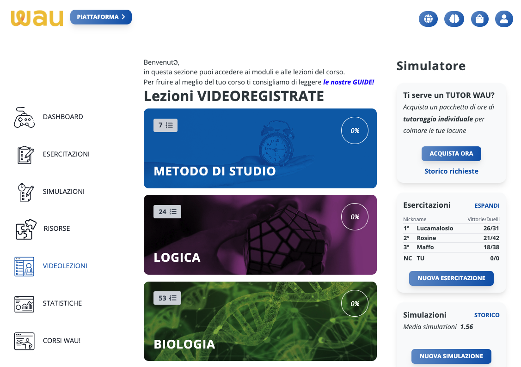521x367 pixels.
Task: Open the BIOLOGIA course card
Action: [x=260, y=321]
